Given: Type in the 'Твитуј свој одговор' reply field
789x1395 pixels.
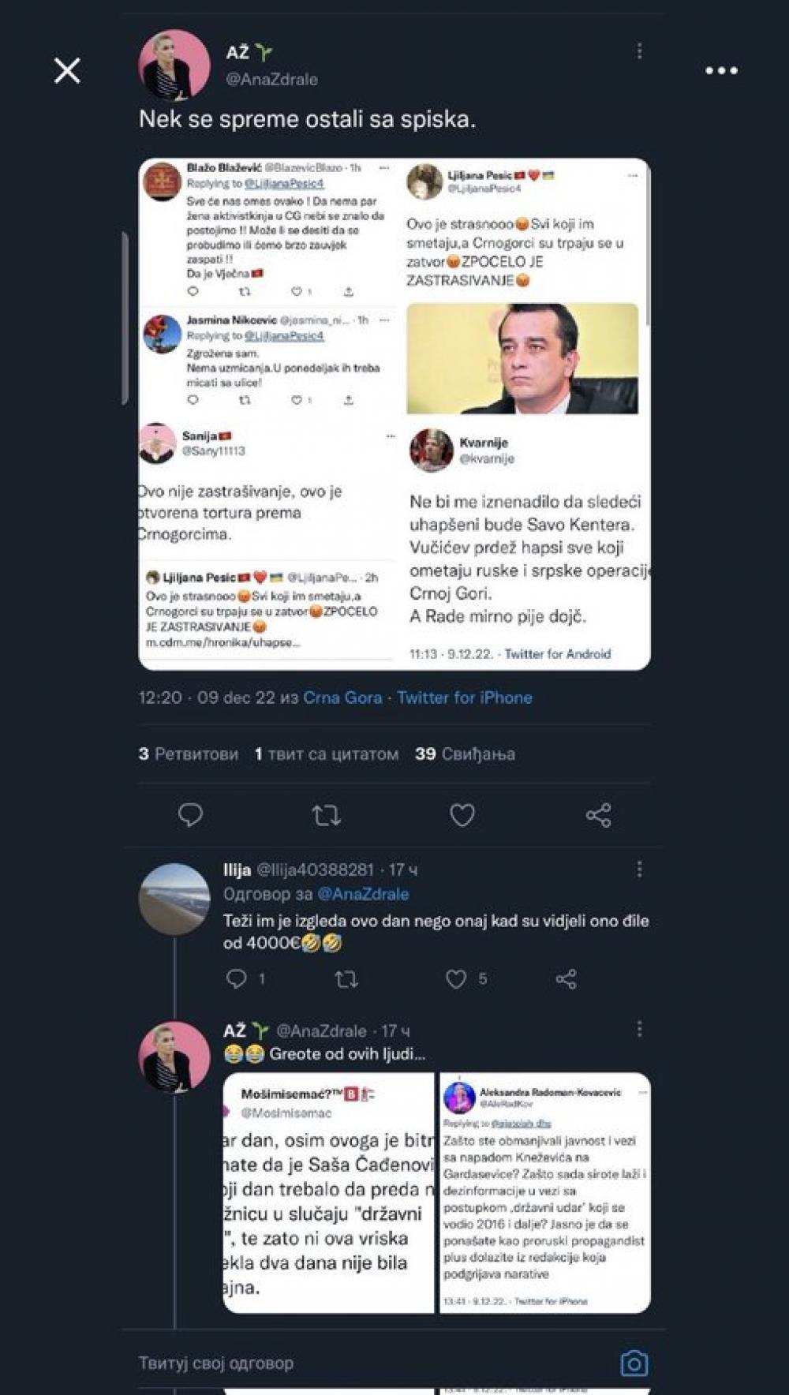Looking at the screenshot, I should click(x=355, y=1363).
